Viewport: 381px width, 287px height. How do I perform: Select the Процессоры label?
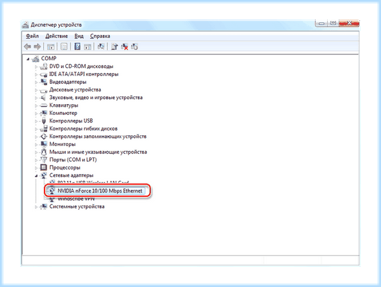[x=65, y=168]
